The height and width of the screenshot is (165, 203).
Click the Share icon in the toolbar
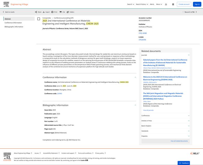pyautogui.click(x=36, y=12)
